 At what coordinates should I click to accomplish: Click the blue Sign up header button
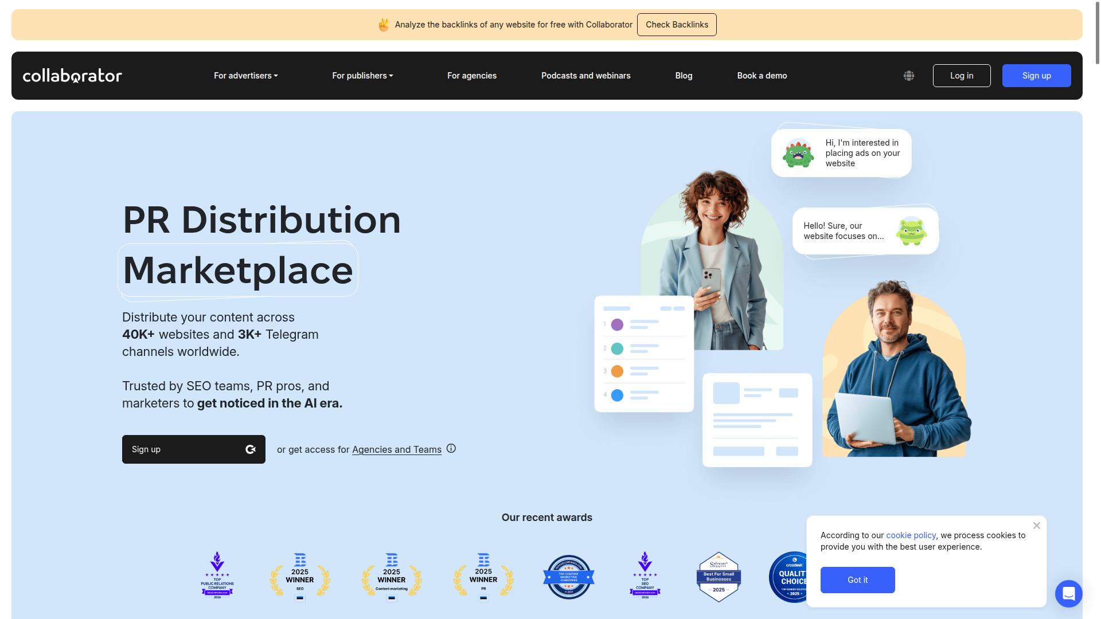[1037, 76]
